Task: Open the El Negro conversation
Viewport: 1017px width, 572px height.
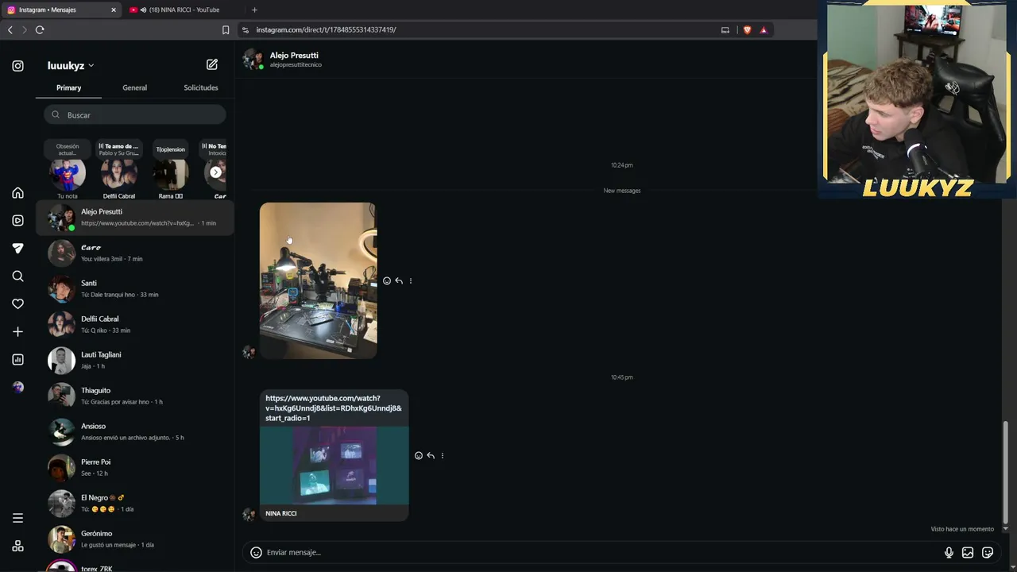Action: click(135, 503)
